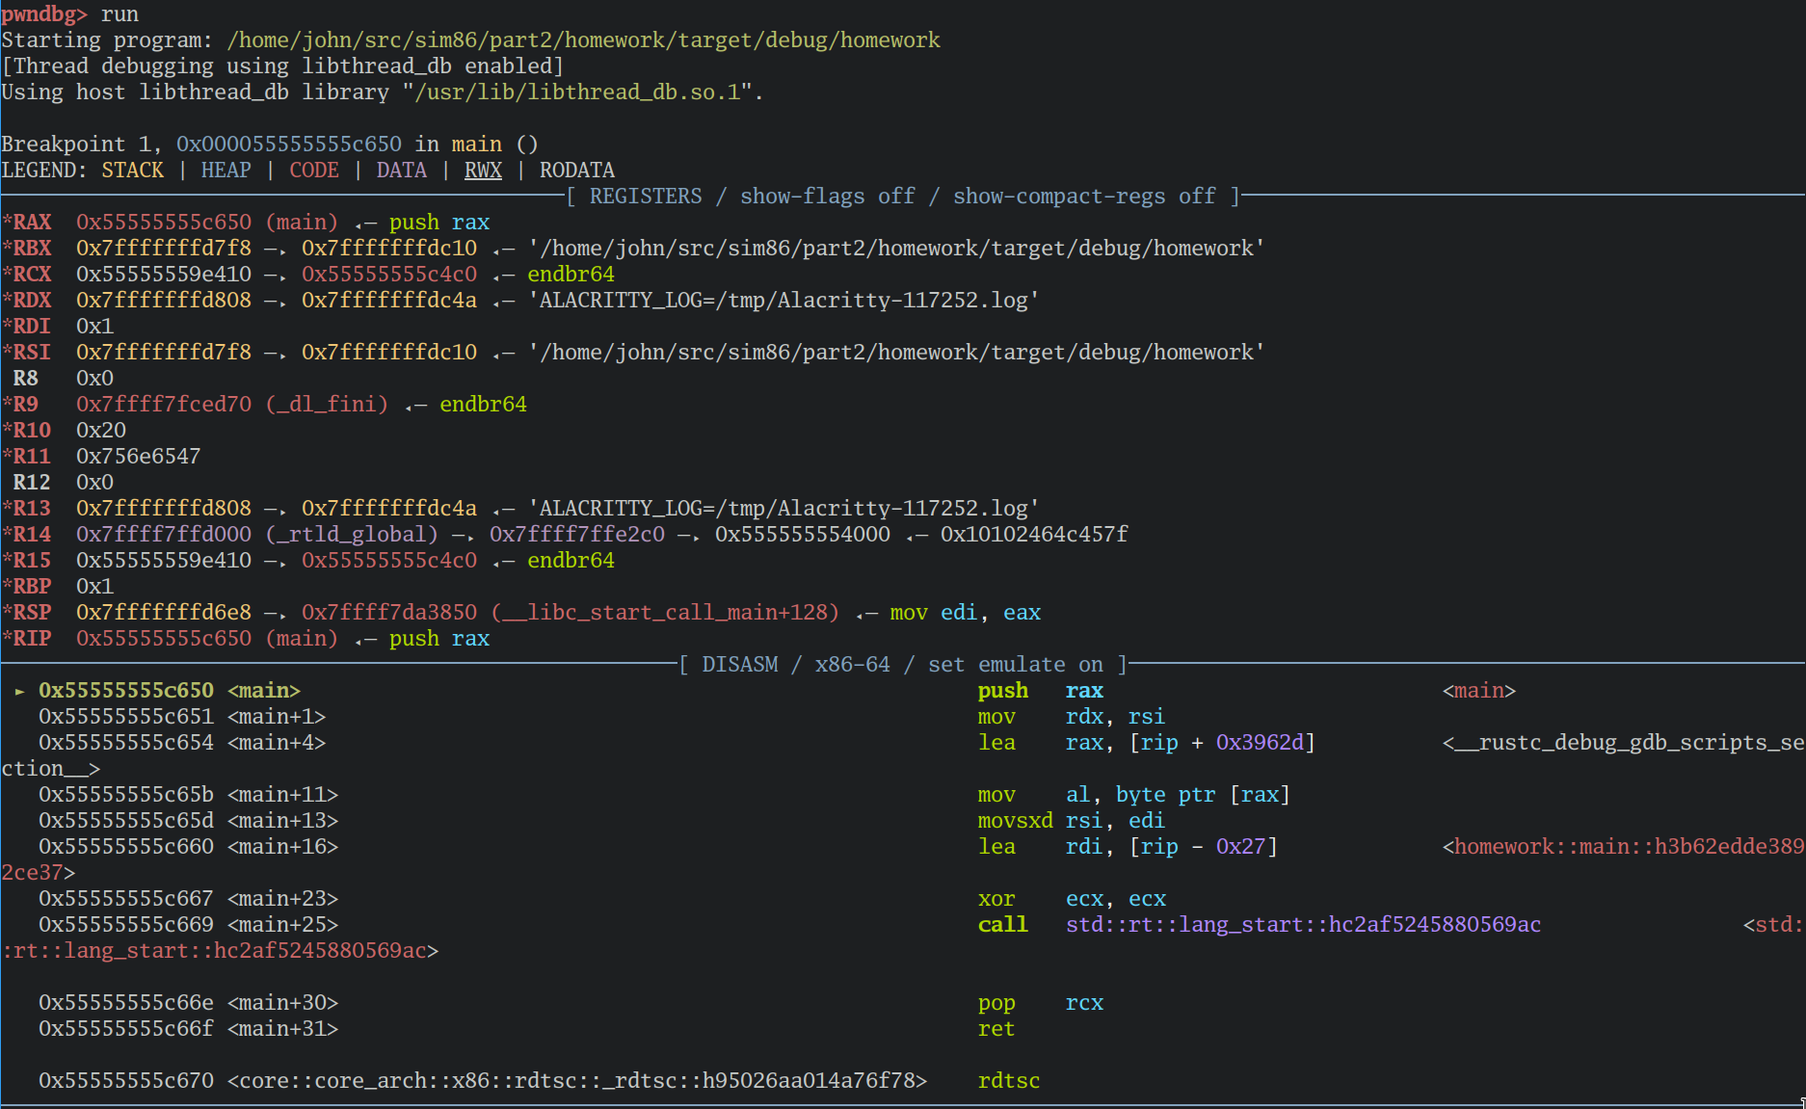This screenshot has width=1806, height=1109.
Task: Click the 'ret' instruction at main+31
Action: coord(996,1028)
